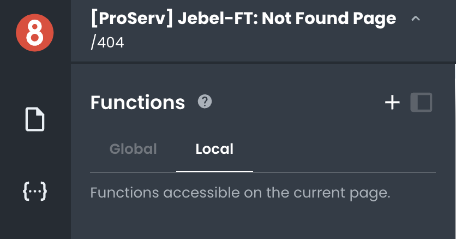Click the help question mark beside Functions
Screen dimensions: 456x239
[205, 101]
